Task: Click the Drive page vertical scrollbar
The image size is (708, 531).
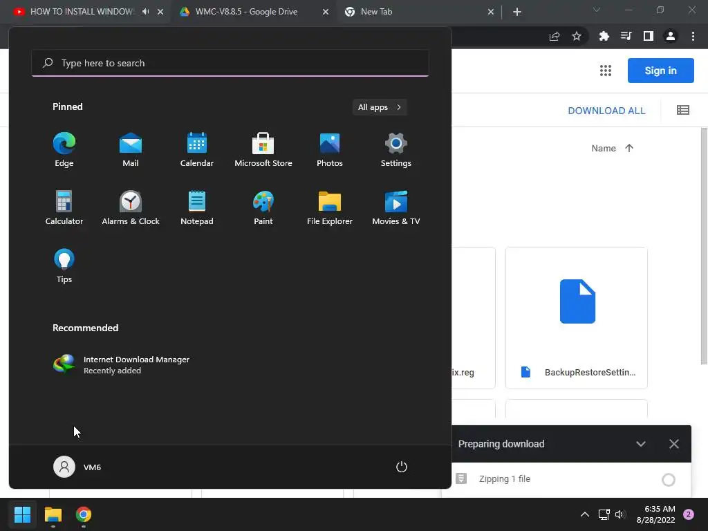Action: point(703,246)
